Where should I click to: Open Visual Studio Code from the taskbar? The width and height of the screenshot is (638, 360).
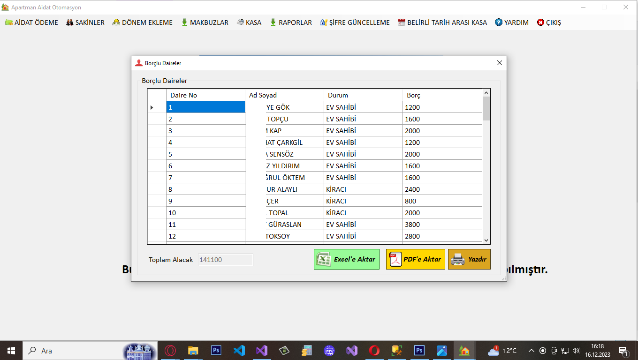239,351
